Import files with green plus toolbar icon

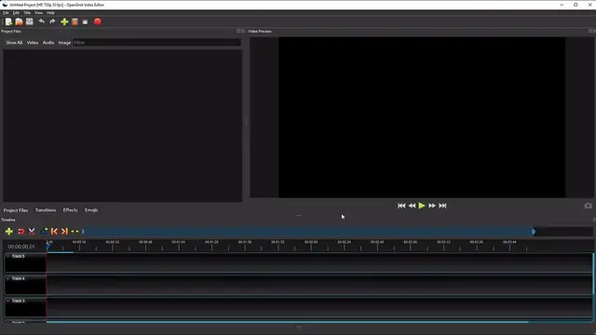(64, 21)
